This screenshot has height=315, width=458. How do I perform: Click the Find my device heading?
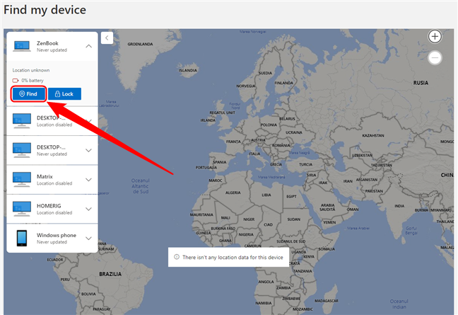tap(45, 10)
